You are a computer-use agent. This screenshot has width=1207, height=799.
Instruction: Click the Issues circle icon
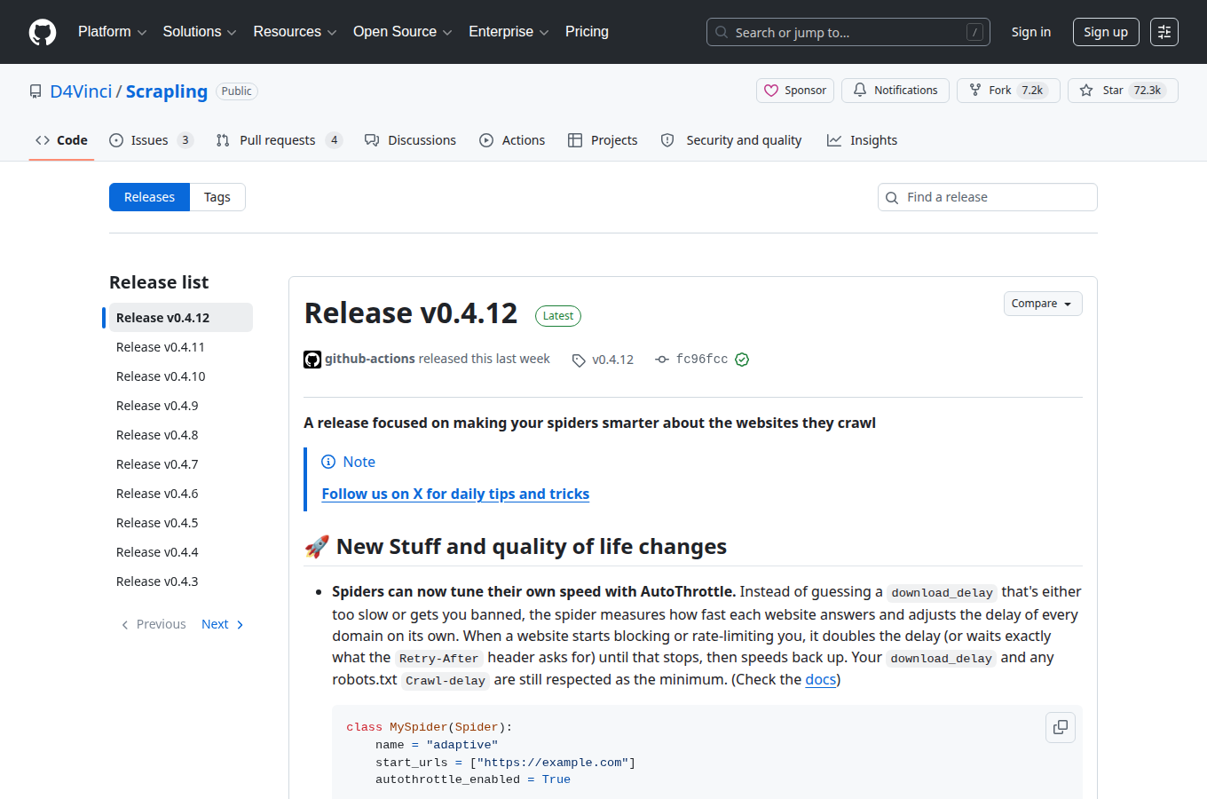[x=116, y=140]
